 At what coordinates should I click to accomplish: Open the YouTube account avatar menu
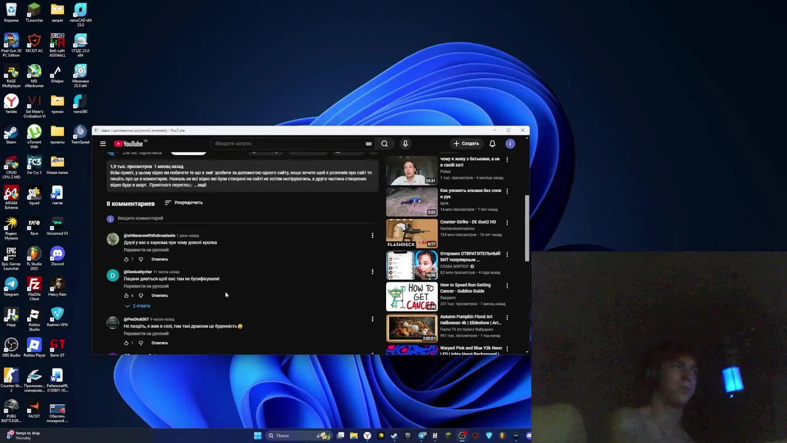pyautogui.click(x=510, y=143)
